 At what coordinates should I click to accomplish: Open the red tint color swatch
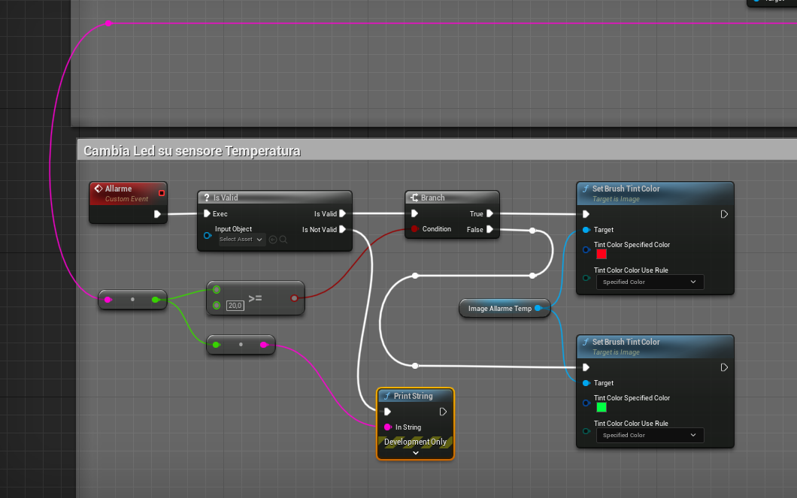(602, 255)
